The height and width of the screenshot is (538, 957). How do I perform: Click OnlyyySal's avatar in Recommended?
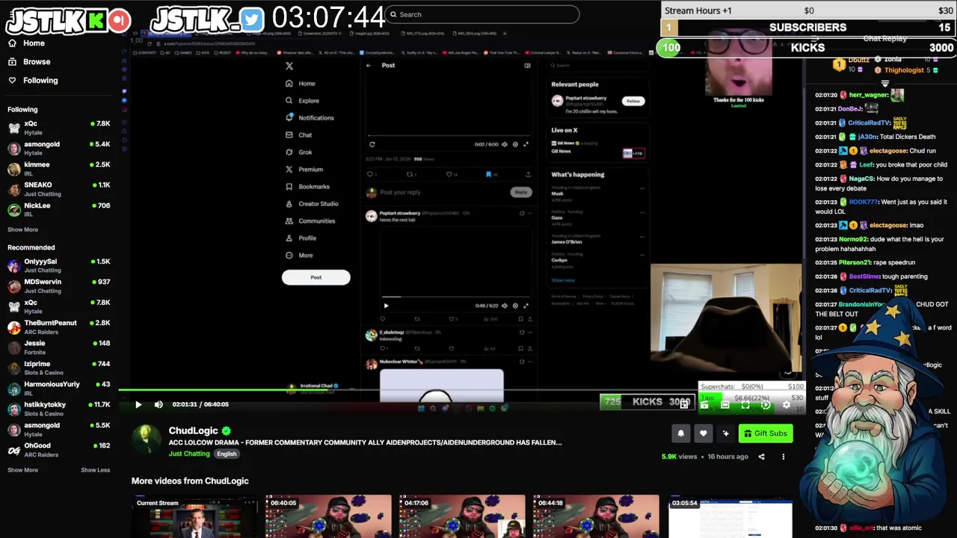click(13, 266)
